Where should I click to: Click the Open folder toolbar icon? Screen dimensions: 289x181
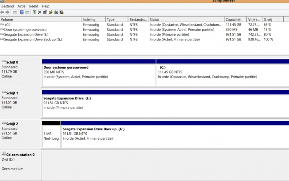(x=50, y=12)
